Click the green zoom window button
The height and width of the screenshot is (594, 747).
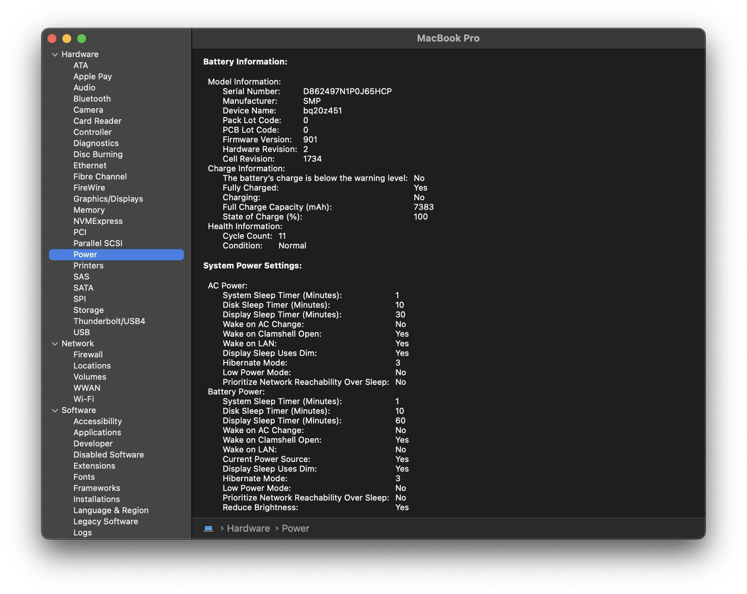click(x=81, y=38)
